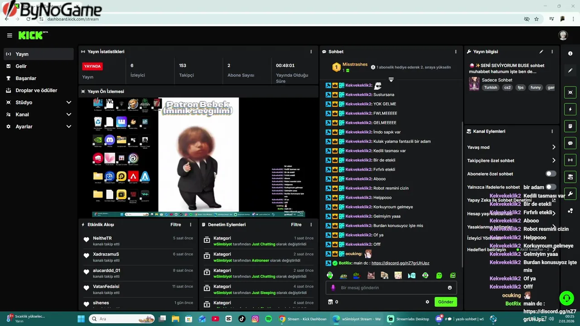
Task: Open the Etkinlik Akışı Filtre dropdown
Action: [175, 225]
